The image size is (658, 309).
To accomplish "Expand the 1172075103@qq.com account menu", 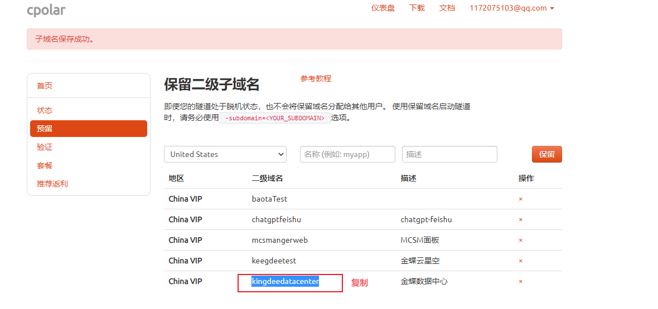I will click(511, 8).
